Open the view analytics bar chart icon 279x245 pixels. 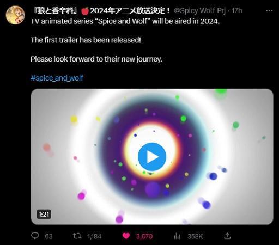tap(177, 236)
